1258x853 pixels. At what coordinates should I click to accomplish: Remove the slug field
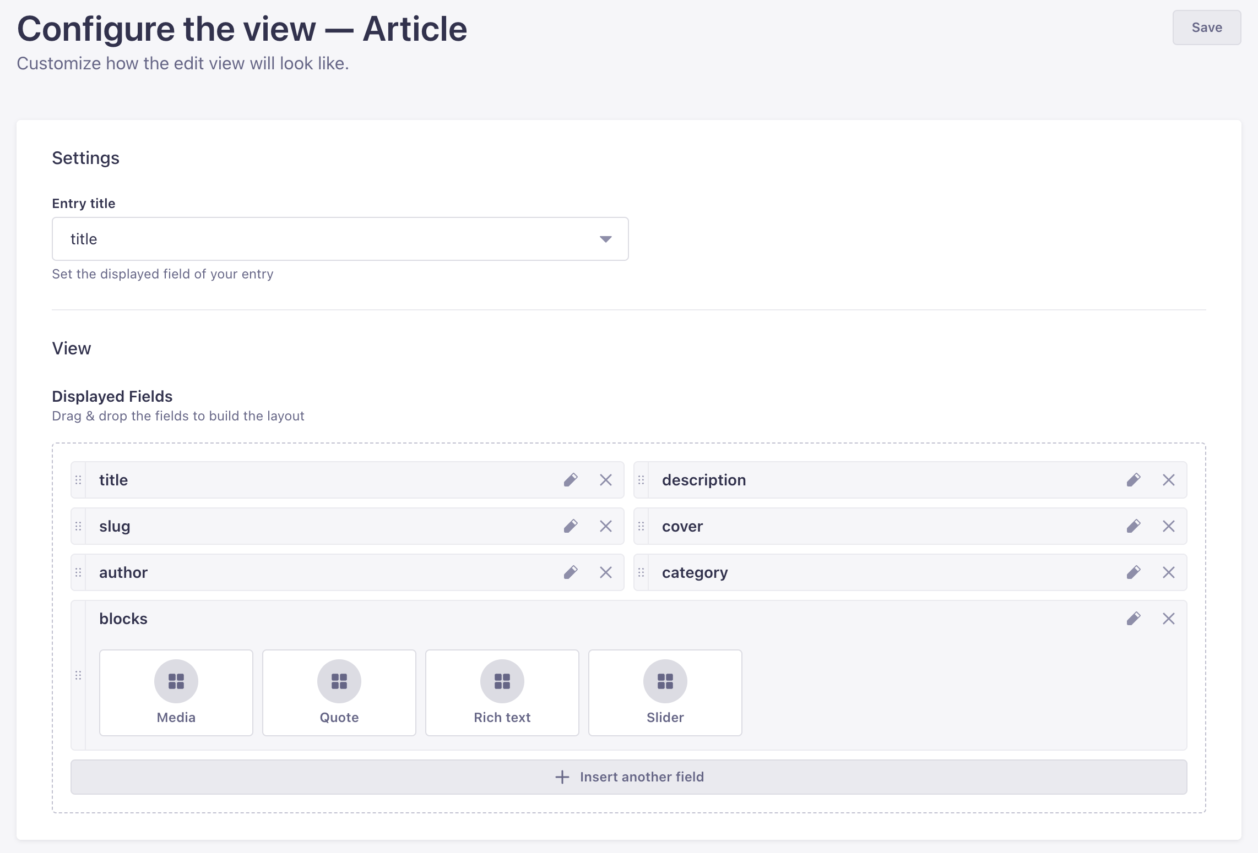tap(606, 526)
